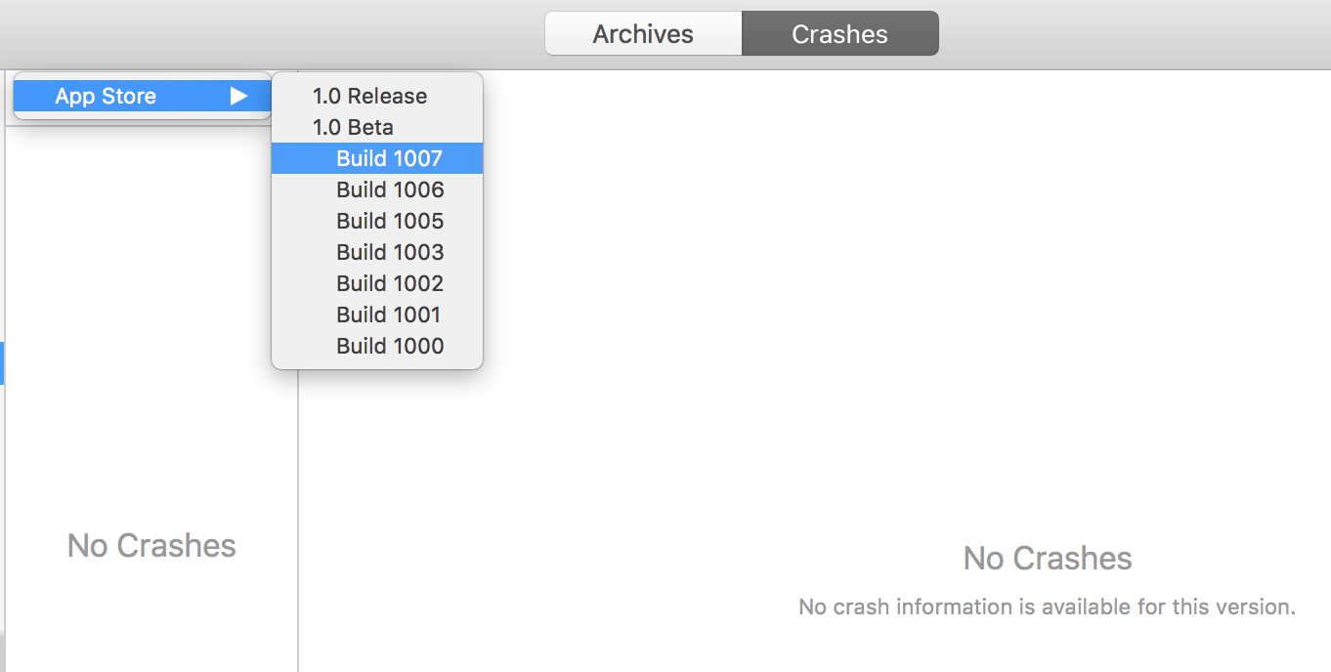Choose the 1.0 Release version
This screenshot has width=1331, height=672.
[369, 96]
